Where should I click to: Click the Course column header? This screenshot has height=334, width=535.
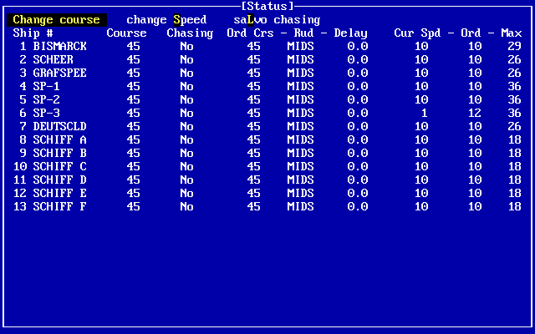126,33
